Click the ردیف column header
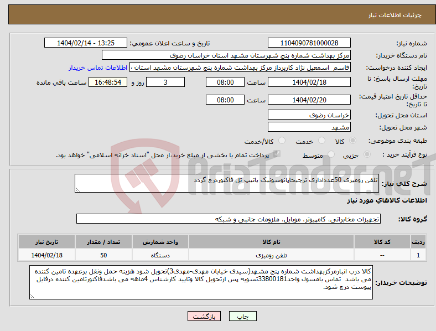 pyautogui.click(x=418, y=242)
